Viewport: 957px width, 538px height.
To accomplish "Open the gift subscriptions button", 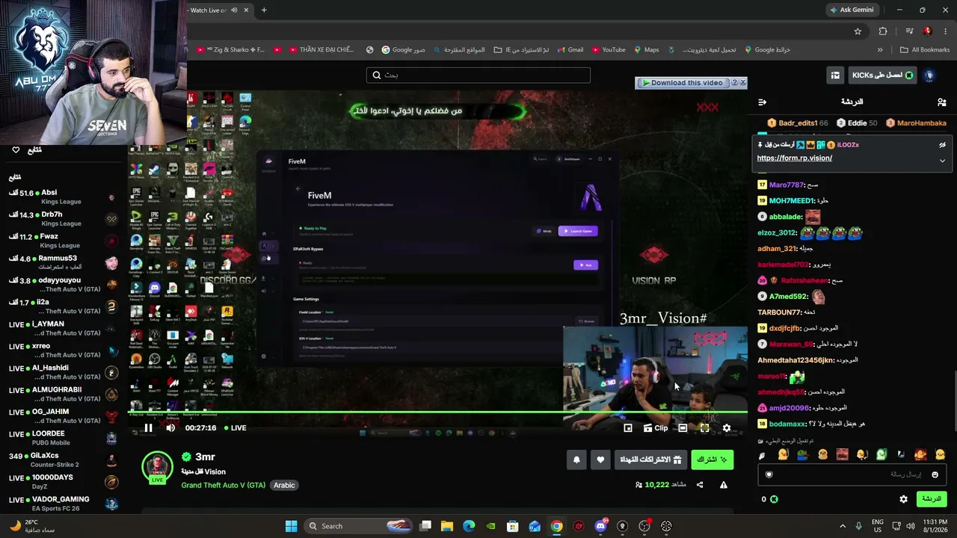I will coord(651,460).
